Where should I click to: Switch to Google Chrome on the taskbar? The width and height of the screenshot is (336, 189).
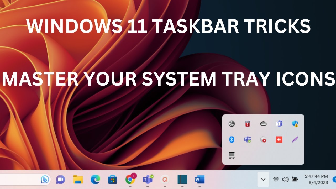point(130,179)
